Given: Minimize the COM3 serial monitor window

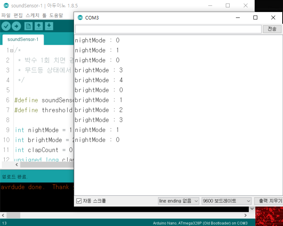Looking at the screenshot, I should (x=238, y=18).
